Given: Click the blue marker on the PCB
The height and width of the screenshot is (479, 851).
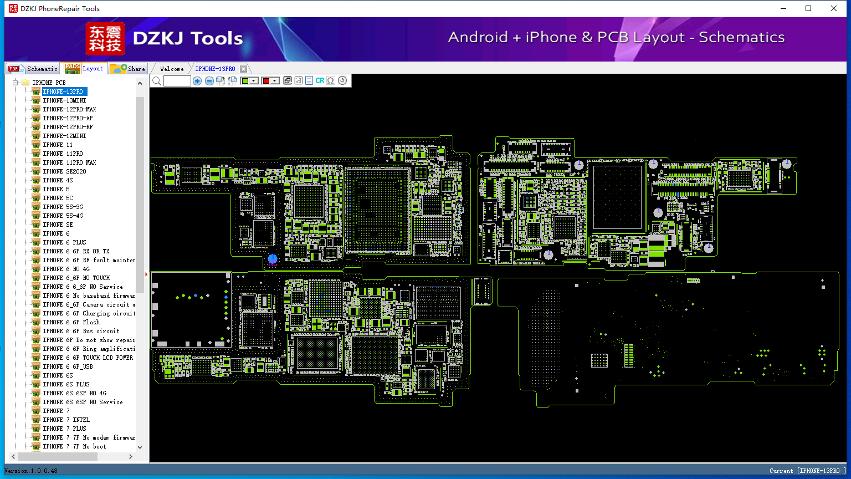Looking at the screenshot, I should coord(272,258).
